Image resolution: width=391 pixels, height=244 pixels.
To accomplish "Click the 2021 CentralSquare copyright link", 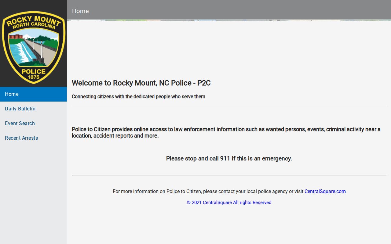I will 229,203.
